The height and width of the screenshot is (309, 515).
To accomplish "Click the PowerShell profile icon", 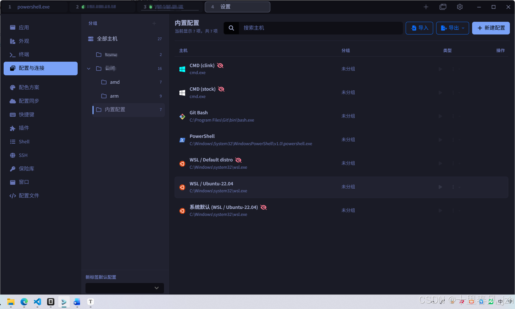I will [182, 140].
